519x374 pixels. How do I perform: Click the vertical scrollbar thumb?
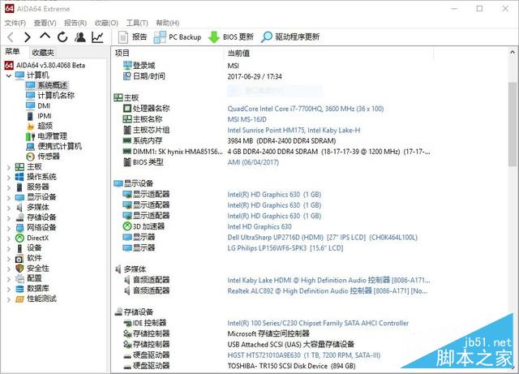pyautogui.click(x=512, y=123)
